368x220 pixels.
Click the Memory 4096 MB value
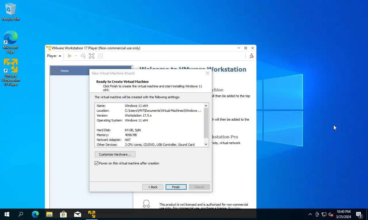click(131, 135)
